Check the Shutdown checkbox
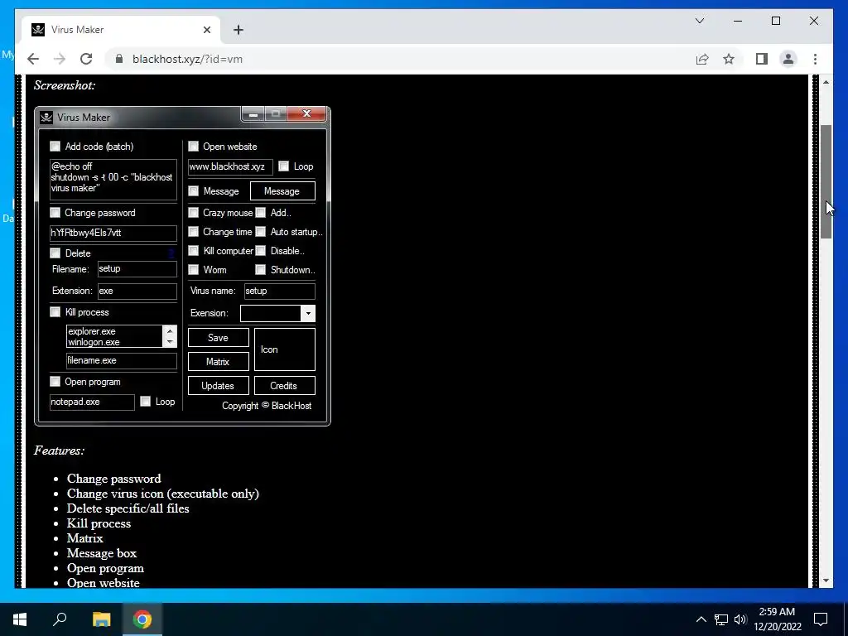The height and width of the screenshot is (636, 848). 261,269
